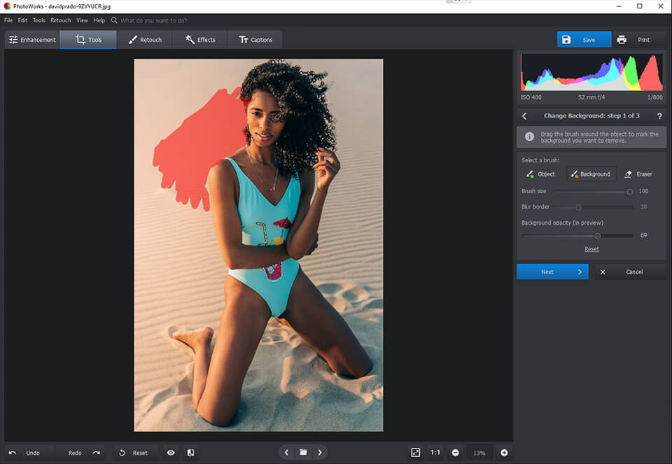Click the zoom out minus icon
Screen dimensions: 672x464
point(456,453)
